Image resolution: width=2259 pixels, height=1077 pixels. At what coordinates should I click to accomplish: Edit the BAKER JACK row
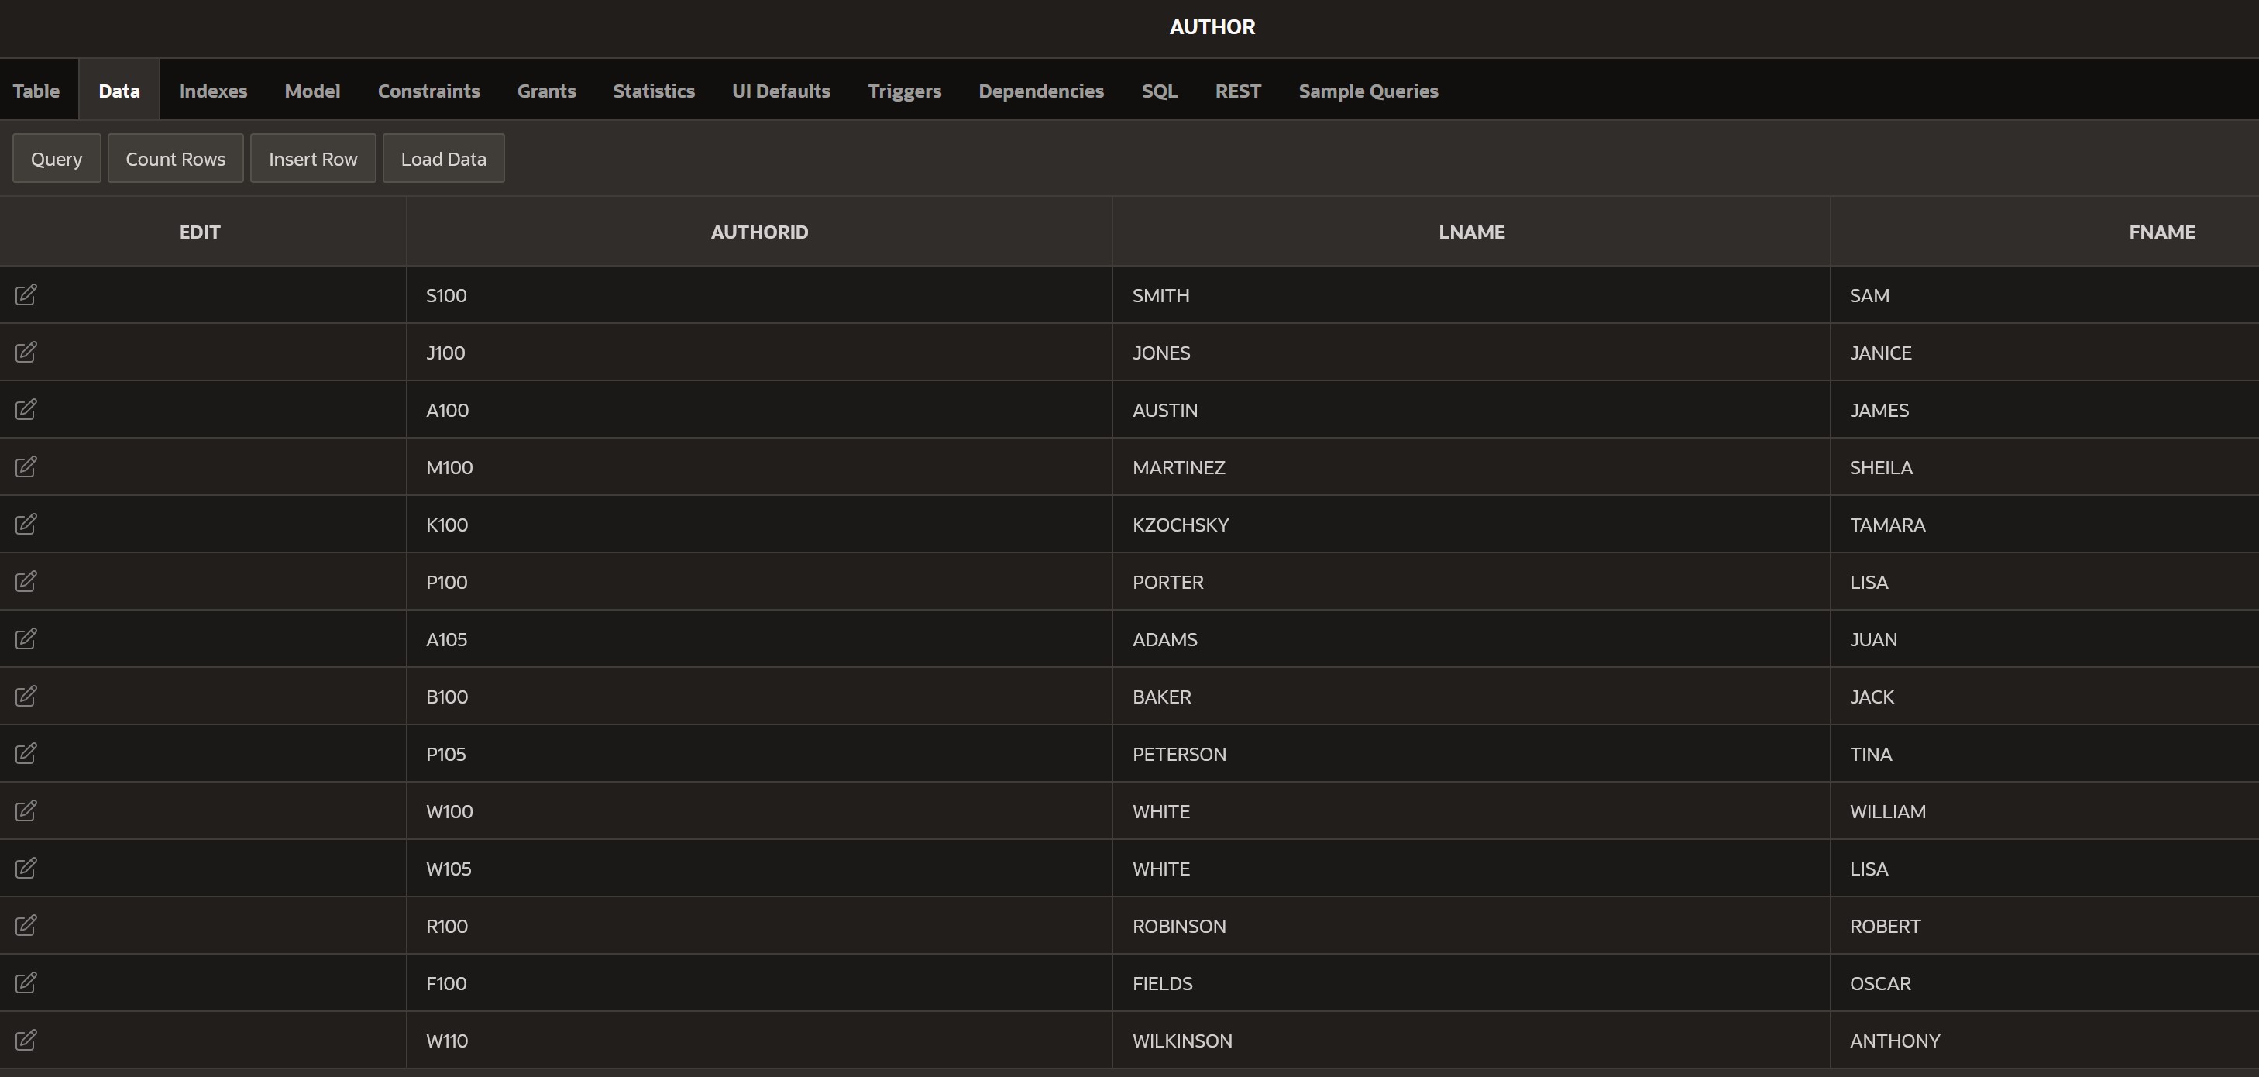26,696
